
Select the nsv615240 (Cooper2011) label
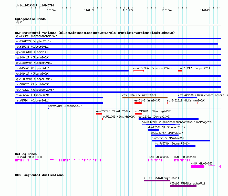32,68
